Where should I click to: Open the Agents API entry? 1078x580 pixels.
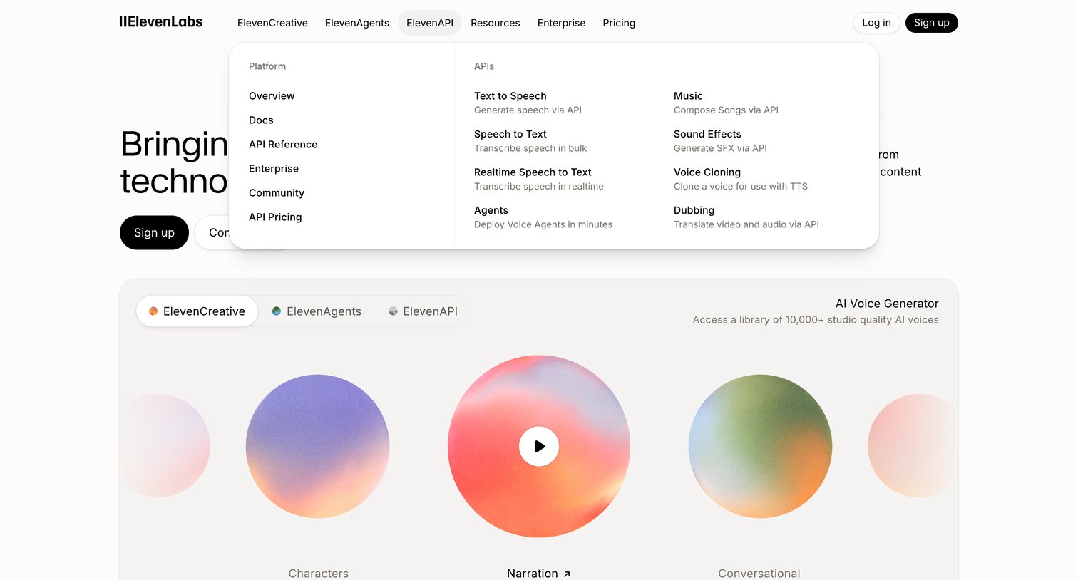coord(543,217)
